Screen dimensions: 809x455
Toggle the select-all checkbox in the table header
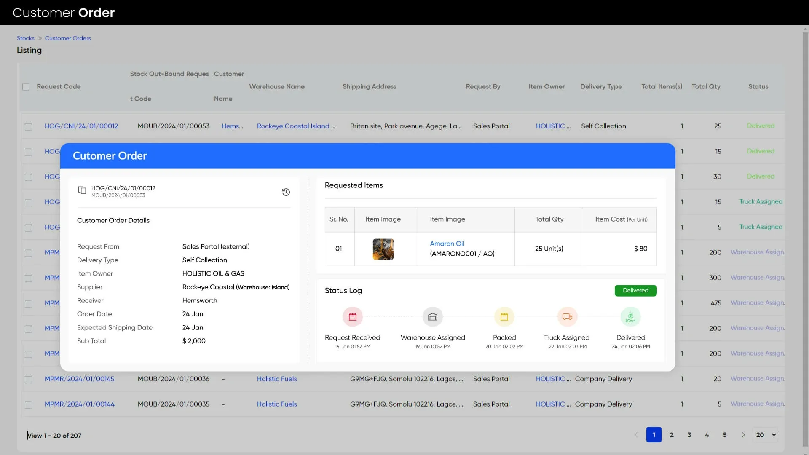click(x=26, y=87)
